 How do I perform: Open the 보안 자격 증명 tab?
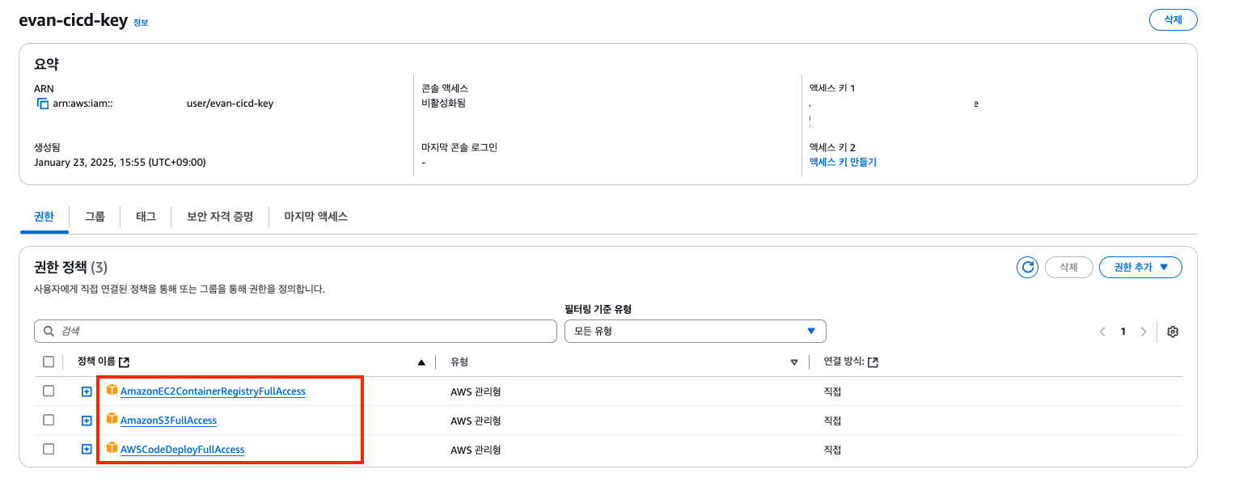(x=220, y=217)
